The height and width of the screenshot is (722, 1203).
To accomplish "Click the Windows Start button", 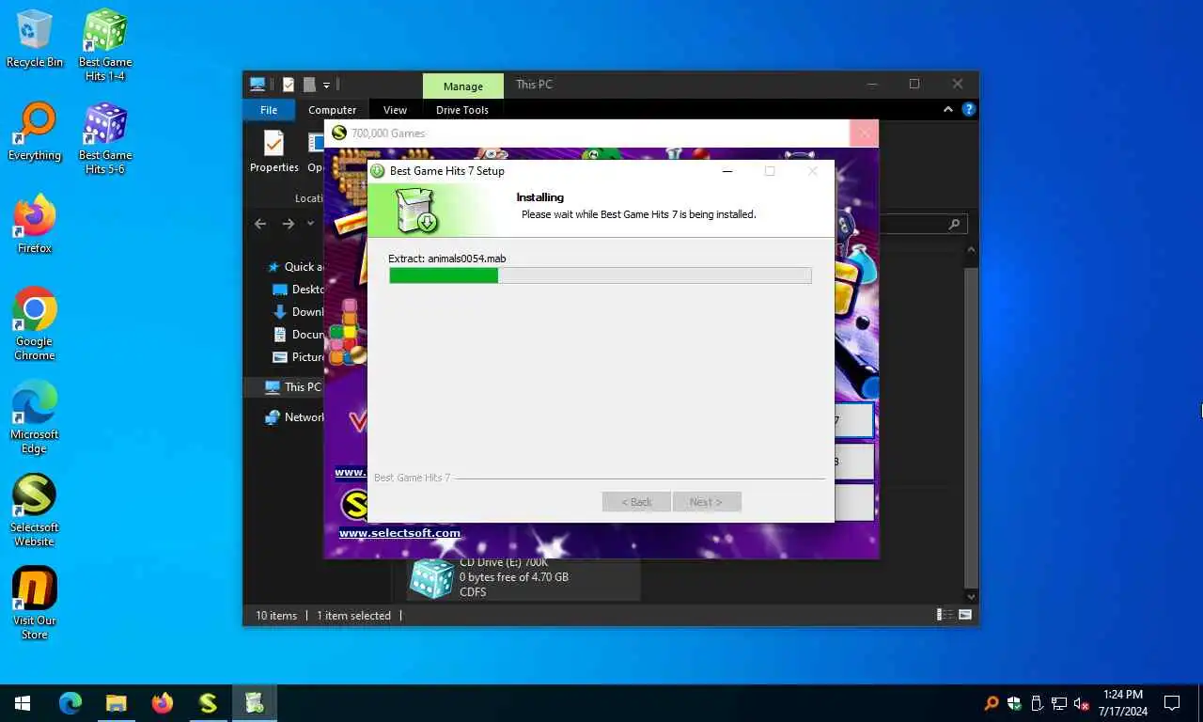I will [x=23, y=702].
